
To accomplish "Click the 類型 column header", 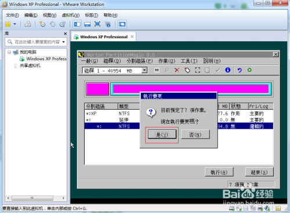I will click(x=129, y=106).
